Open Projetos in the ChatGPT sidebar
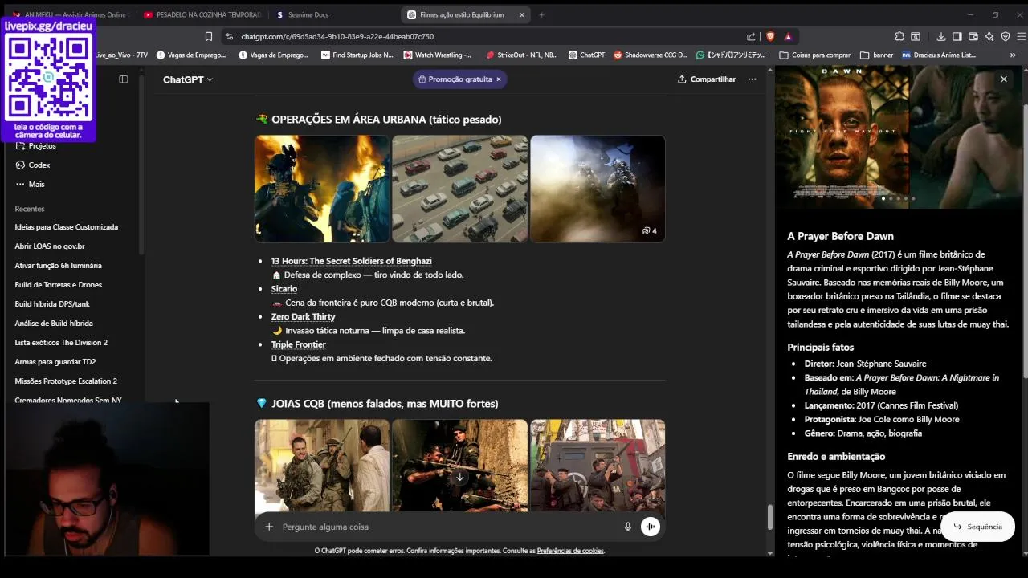Screen dimensions: 1028x578 coord(36,146)
